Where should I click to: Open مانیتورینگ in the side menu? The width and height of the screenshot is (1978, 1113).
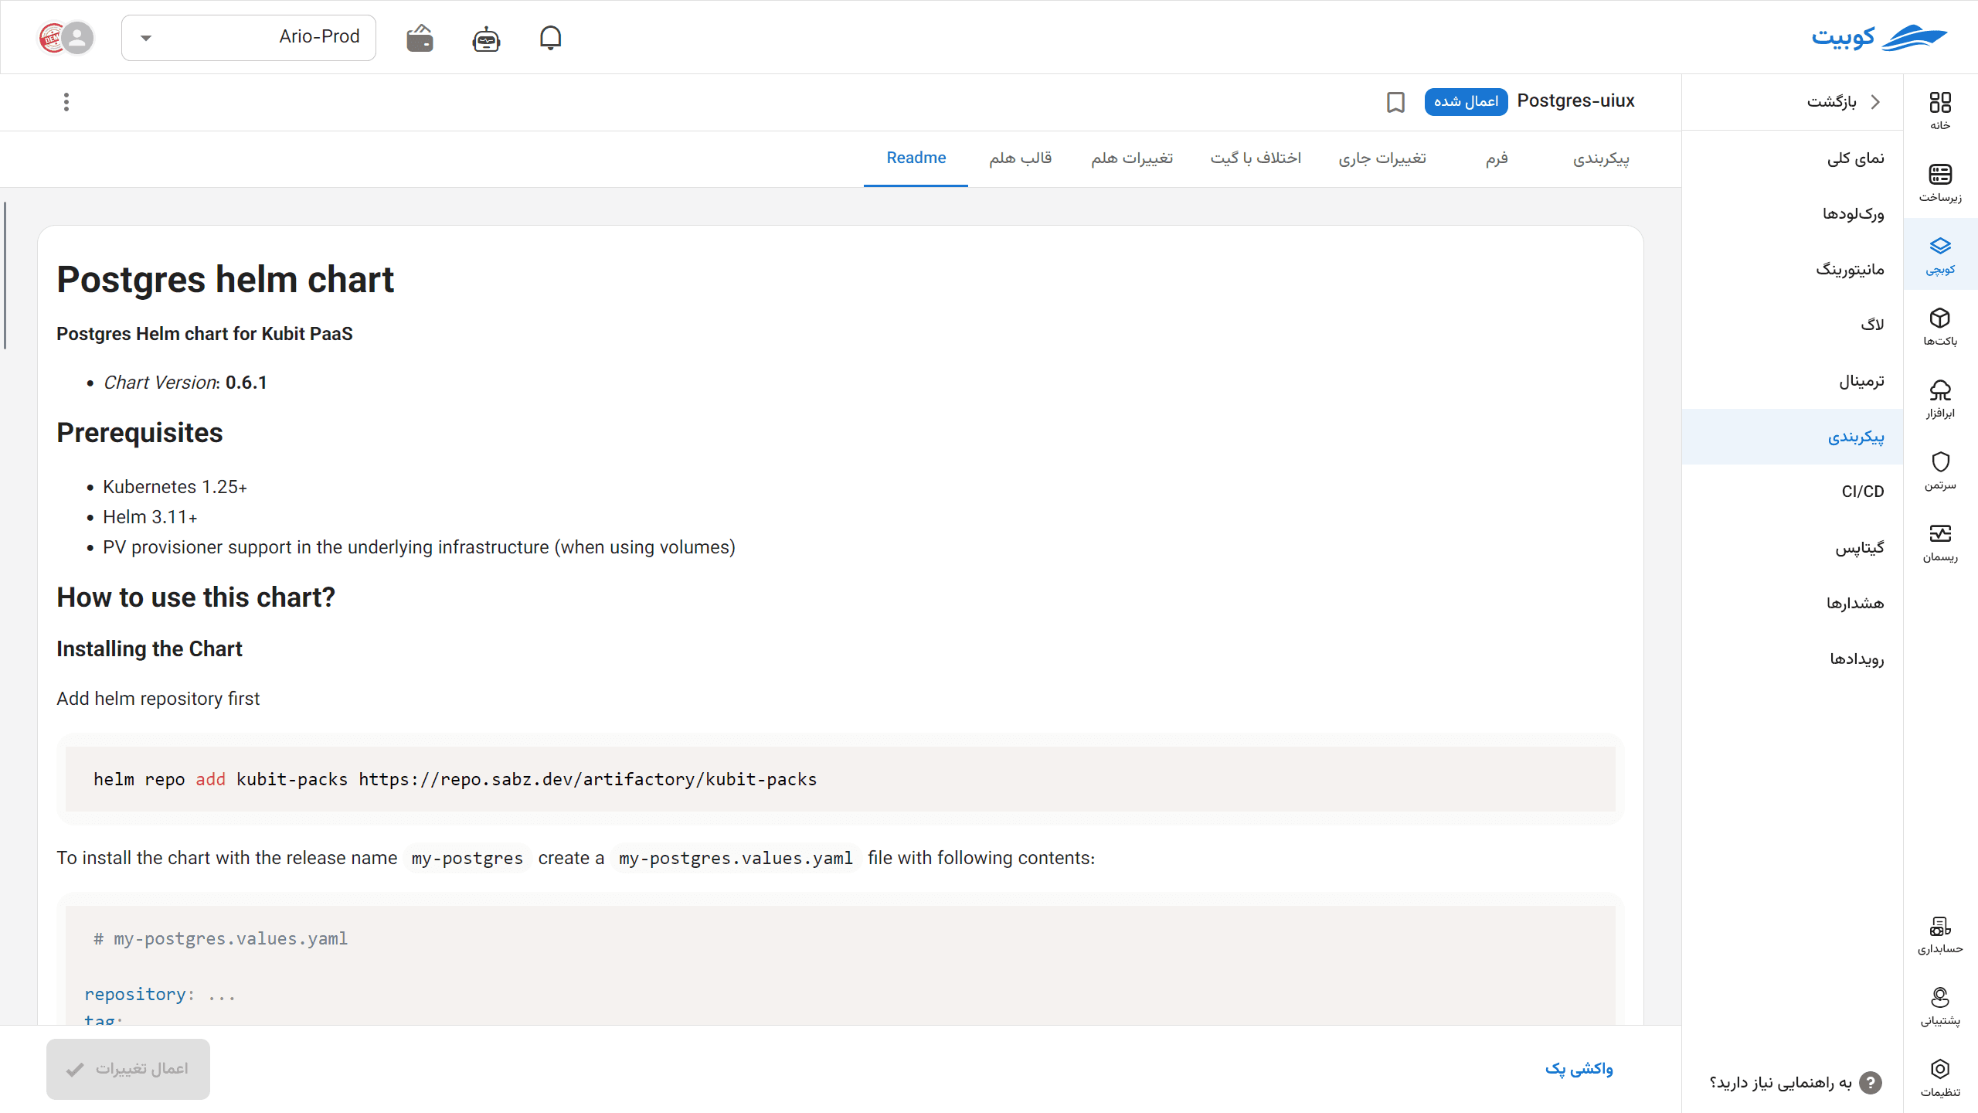pyautogui.click(x=1793, y=270)
